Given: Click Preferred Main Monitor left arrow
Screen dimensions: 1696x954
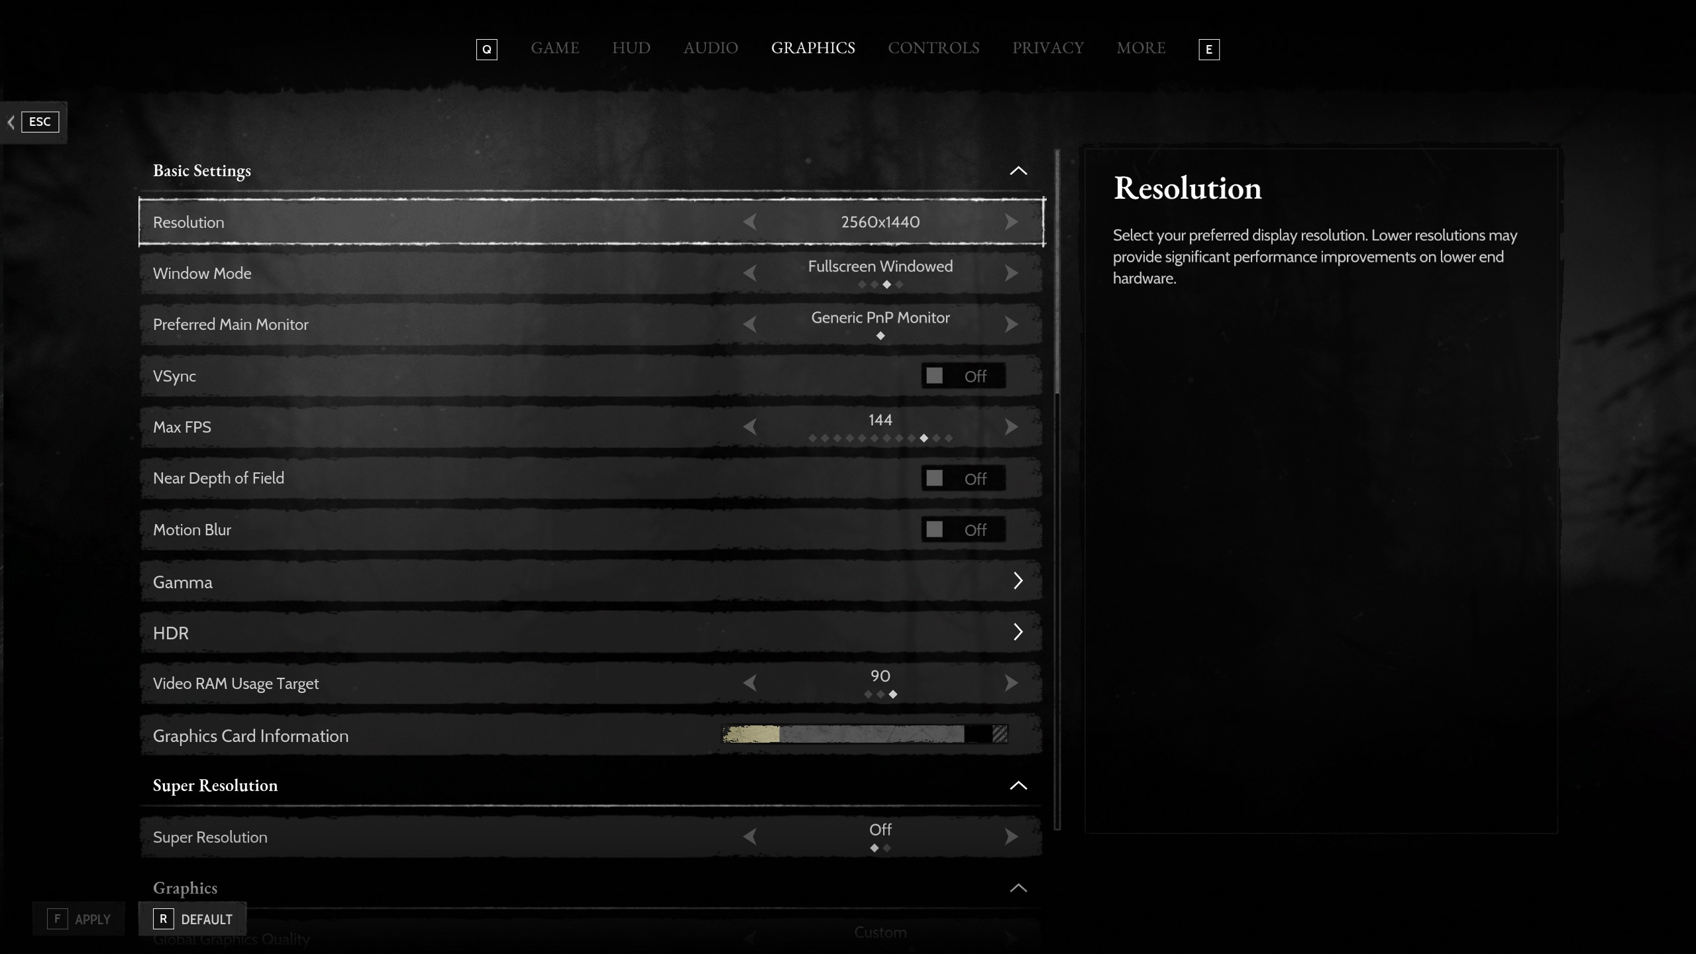Looking at the screenshot, I should point(750,324).
